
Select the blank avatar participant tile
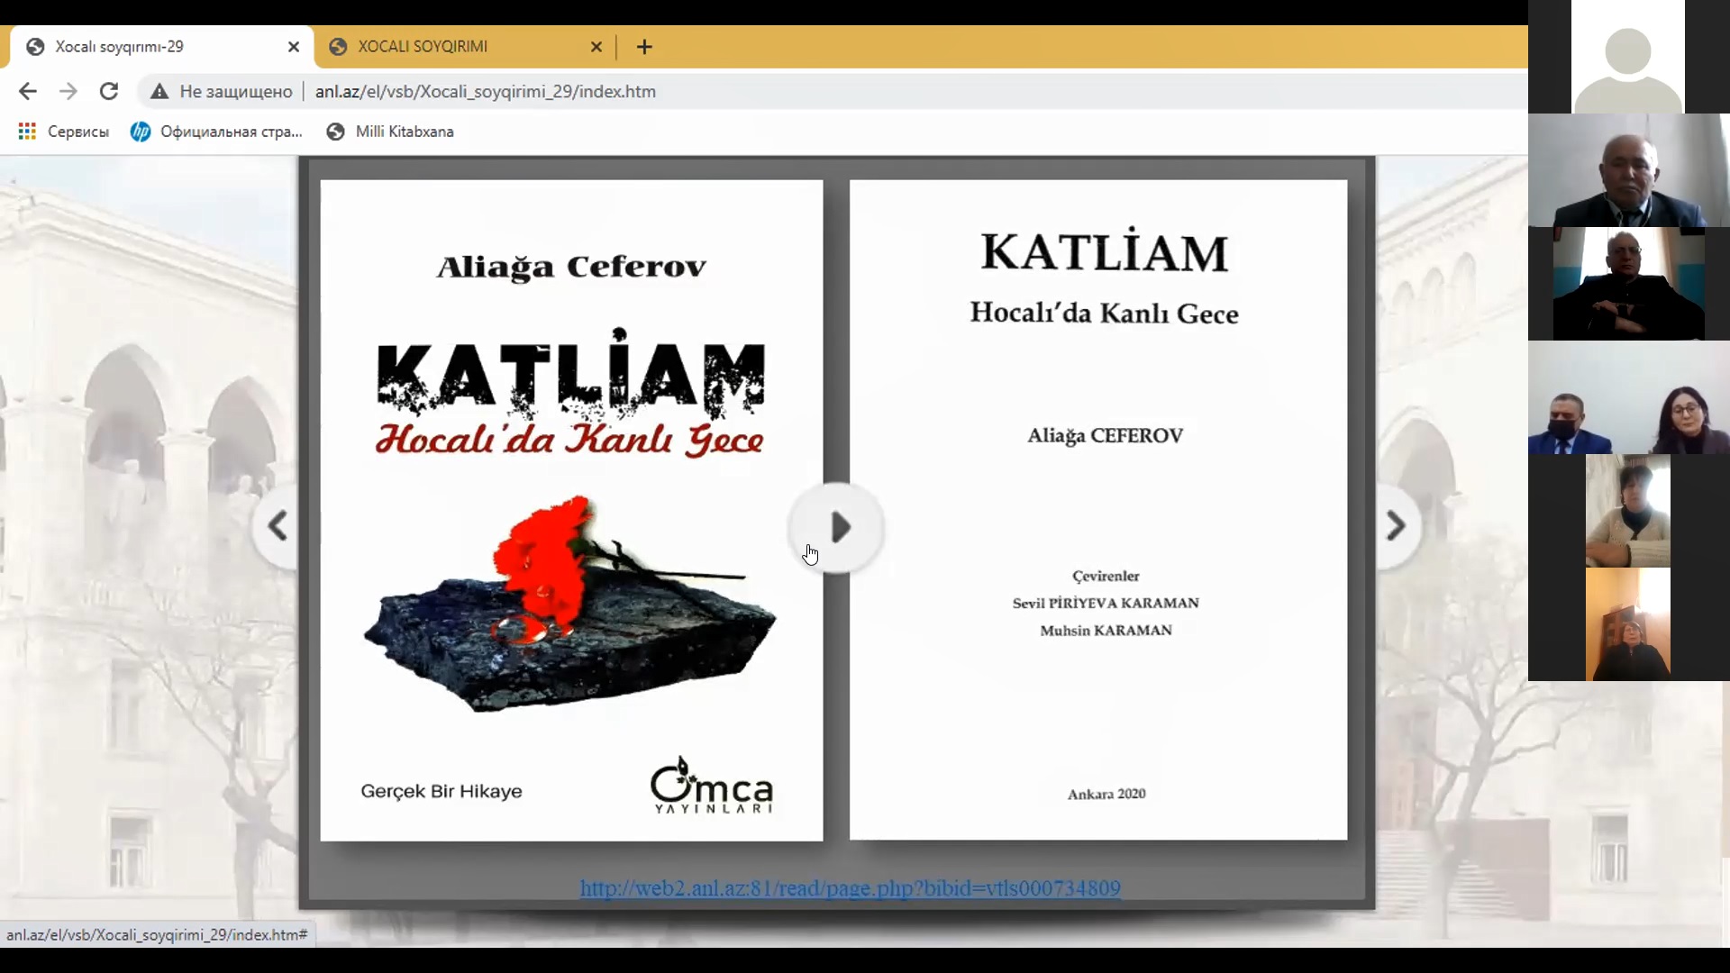pos(1627,57)
